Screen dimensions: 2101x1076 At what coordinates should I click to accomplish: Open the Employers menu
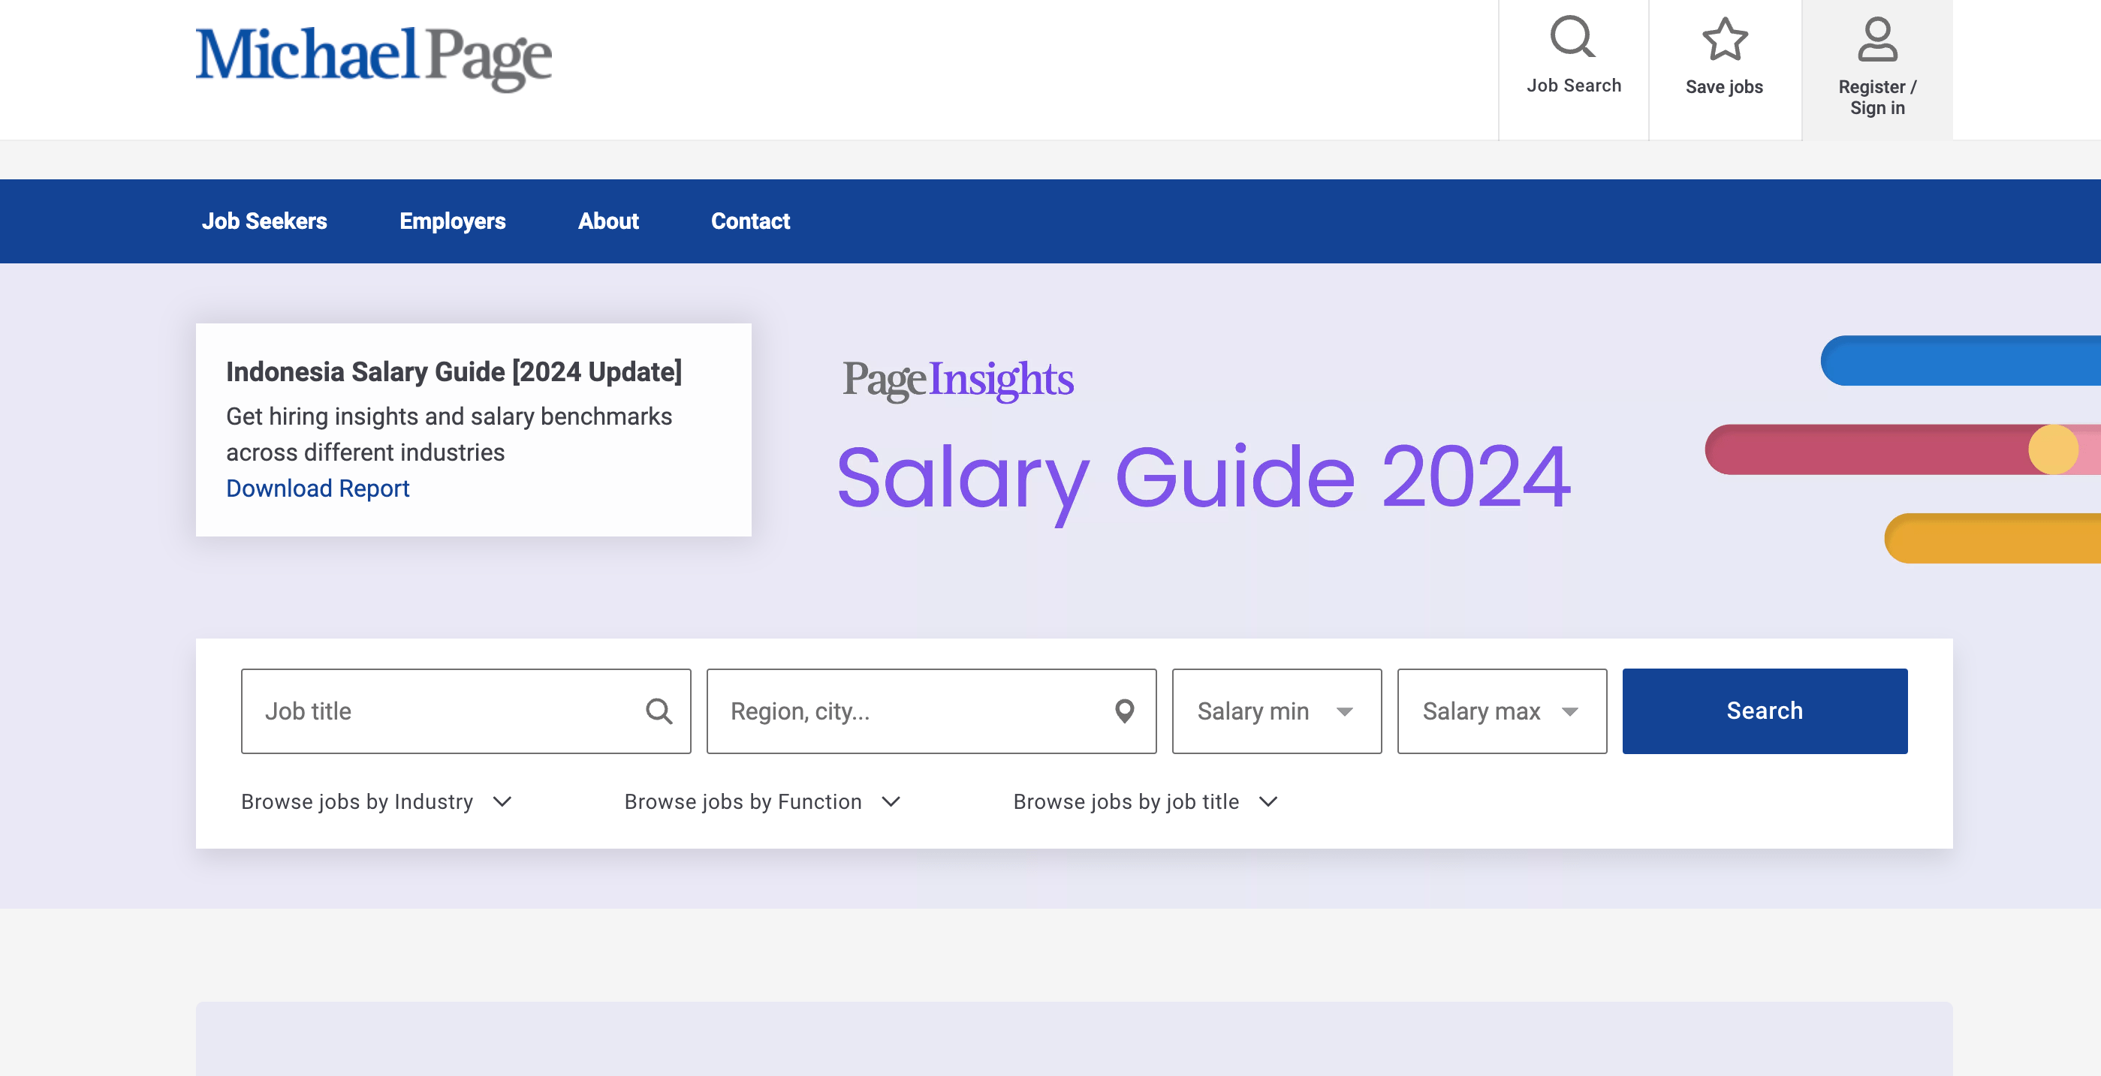[452, 221]
